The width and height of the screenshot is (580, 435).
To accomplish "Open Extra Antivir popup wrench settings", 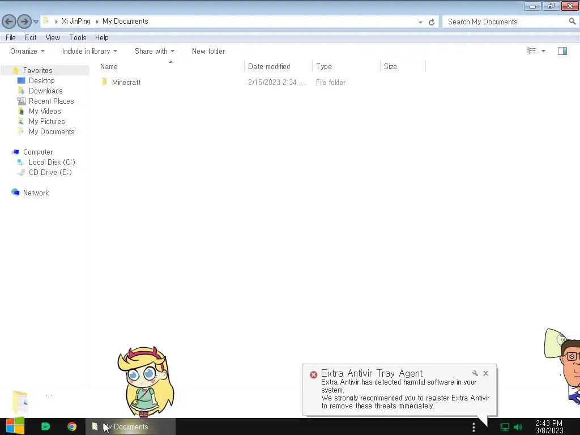I will tap(475, 373).
